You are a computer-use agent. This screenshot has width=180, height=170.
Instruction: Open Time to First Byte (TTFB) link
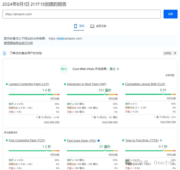pyautogui.click(x=142, y=140)
